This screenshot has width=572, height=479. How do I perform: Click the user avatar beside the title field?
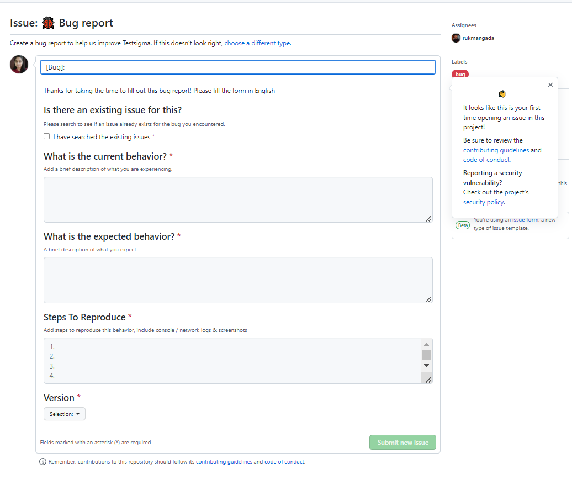click(x=19, y=64)
